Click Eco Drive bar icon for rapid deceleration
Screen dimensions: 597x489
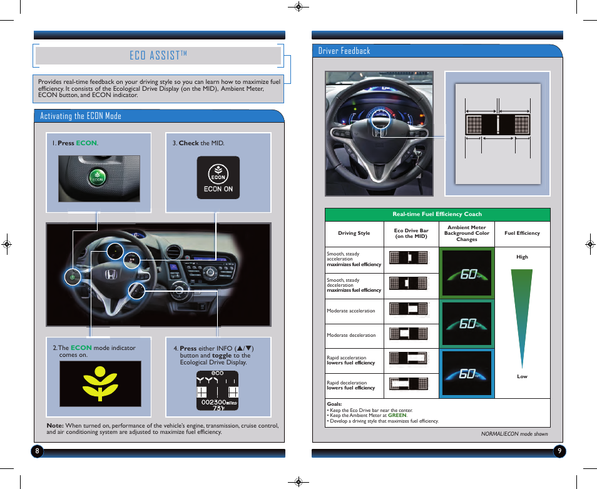click(408, 384)
